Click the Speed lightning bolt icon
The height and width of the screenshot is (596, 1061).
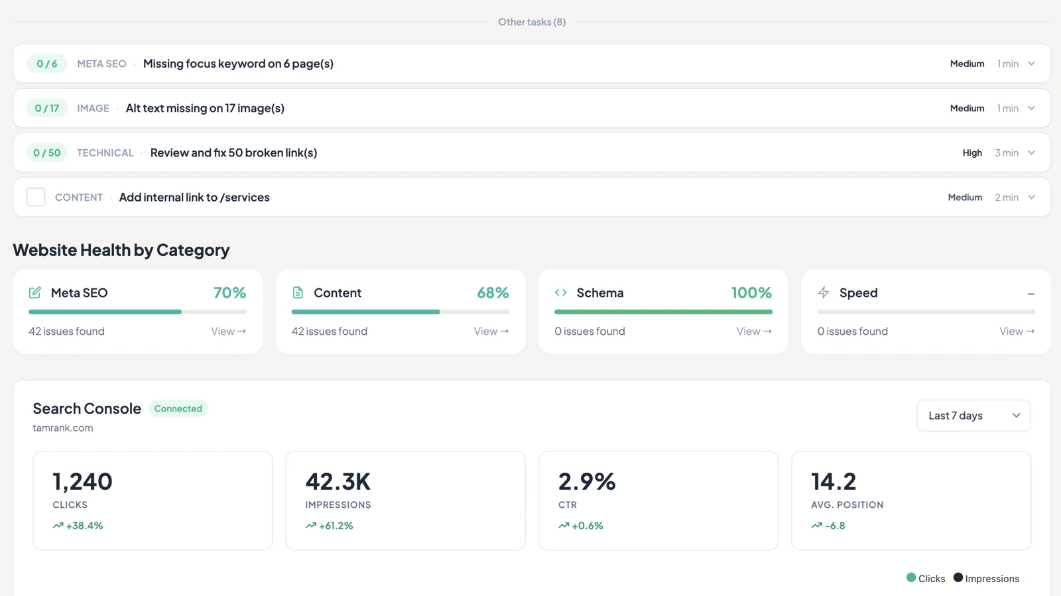824,292
